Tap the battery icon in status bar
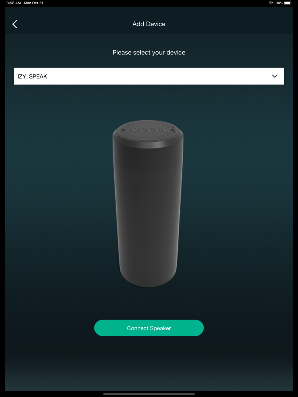298x397 pixels. [288, 3]
